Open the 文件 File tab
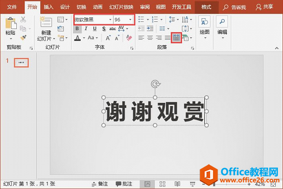Screen dimensions: 283x189 click(12, 7)
